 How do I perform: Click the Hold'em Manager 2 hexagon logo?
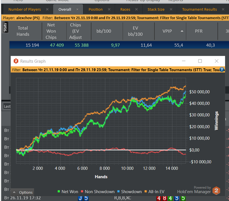point(216,191)
